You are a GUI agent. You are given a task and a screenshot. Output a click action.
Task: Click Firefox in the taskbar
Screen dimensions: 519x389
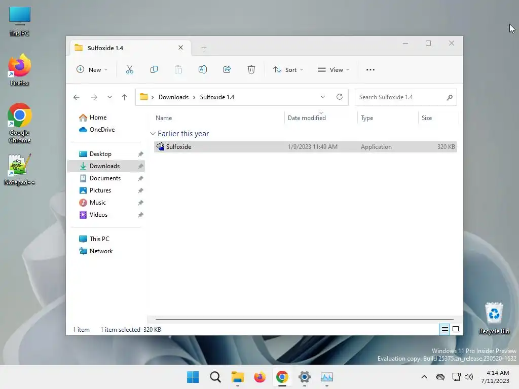[260, 377]
